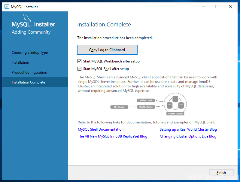Click the MySQL Shell description paragraph
Viewport: 240px width, 182px height.
tap(147, 84)
